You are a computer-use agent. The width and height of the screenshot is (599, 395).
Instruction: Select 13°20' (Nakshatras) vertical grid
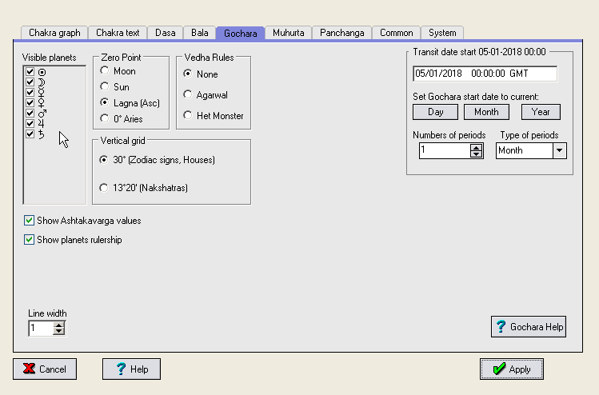coord(104,188)
